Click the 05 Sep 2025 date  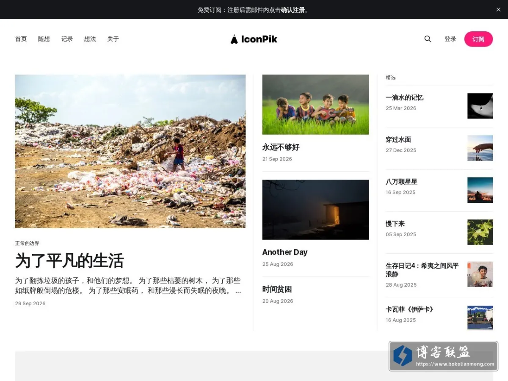[401, 235]
